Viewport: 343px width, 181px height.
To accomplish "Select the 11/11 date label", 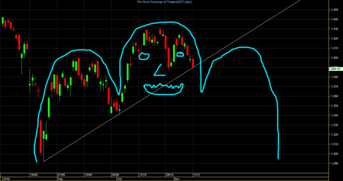I will tap(197, 175).
